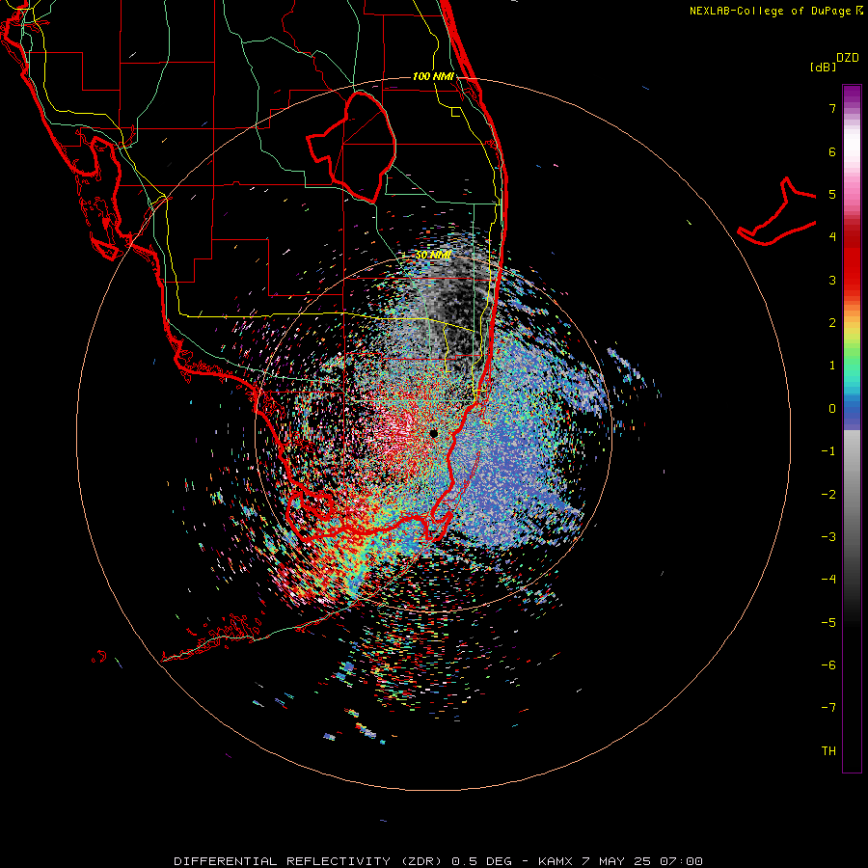The height and width of the screenshot is (868, 868).
Task: Click the legend value -1
Action: [828, 451]
